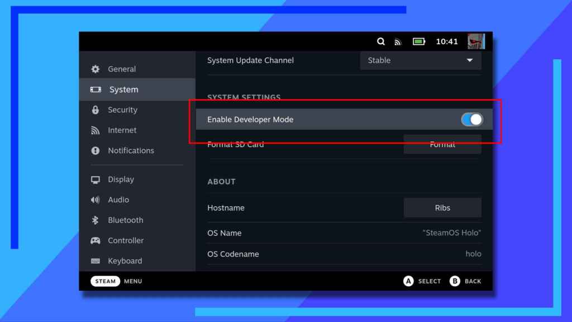
Task: Open Internet settings
Action: click(x=137, y=130)
